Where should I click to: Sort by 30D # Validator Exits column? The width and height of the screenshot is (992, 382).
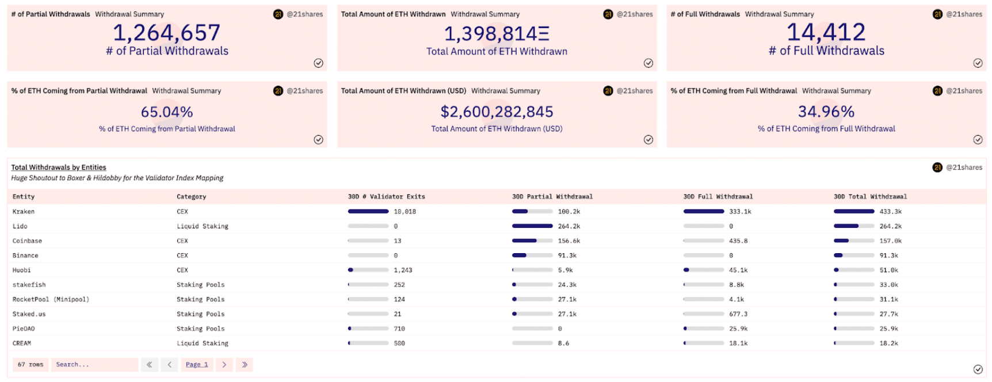[x=386, y=197]
